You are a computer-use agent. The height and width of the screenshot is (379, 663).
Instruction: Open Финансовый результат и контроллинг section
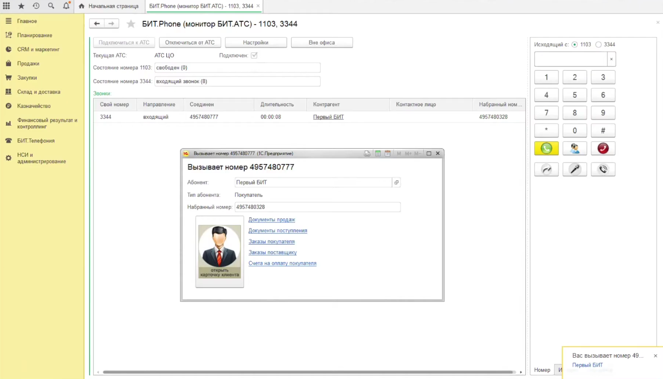[47, 124]
